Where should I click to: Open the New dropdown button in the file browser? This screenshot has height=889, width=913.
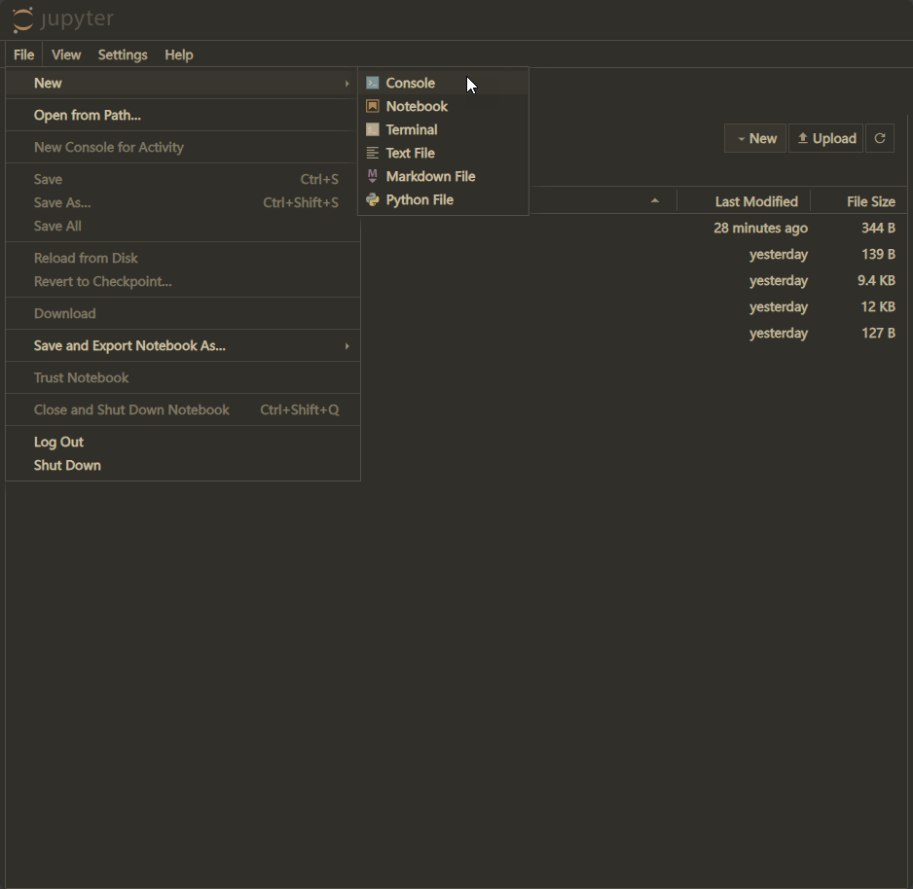click(755, 138)
